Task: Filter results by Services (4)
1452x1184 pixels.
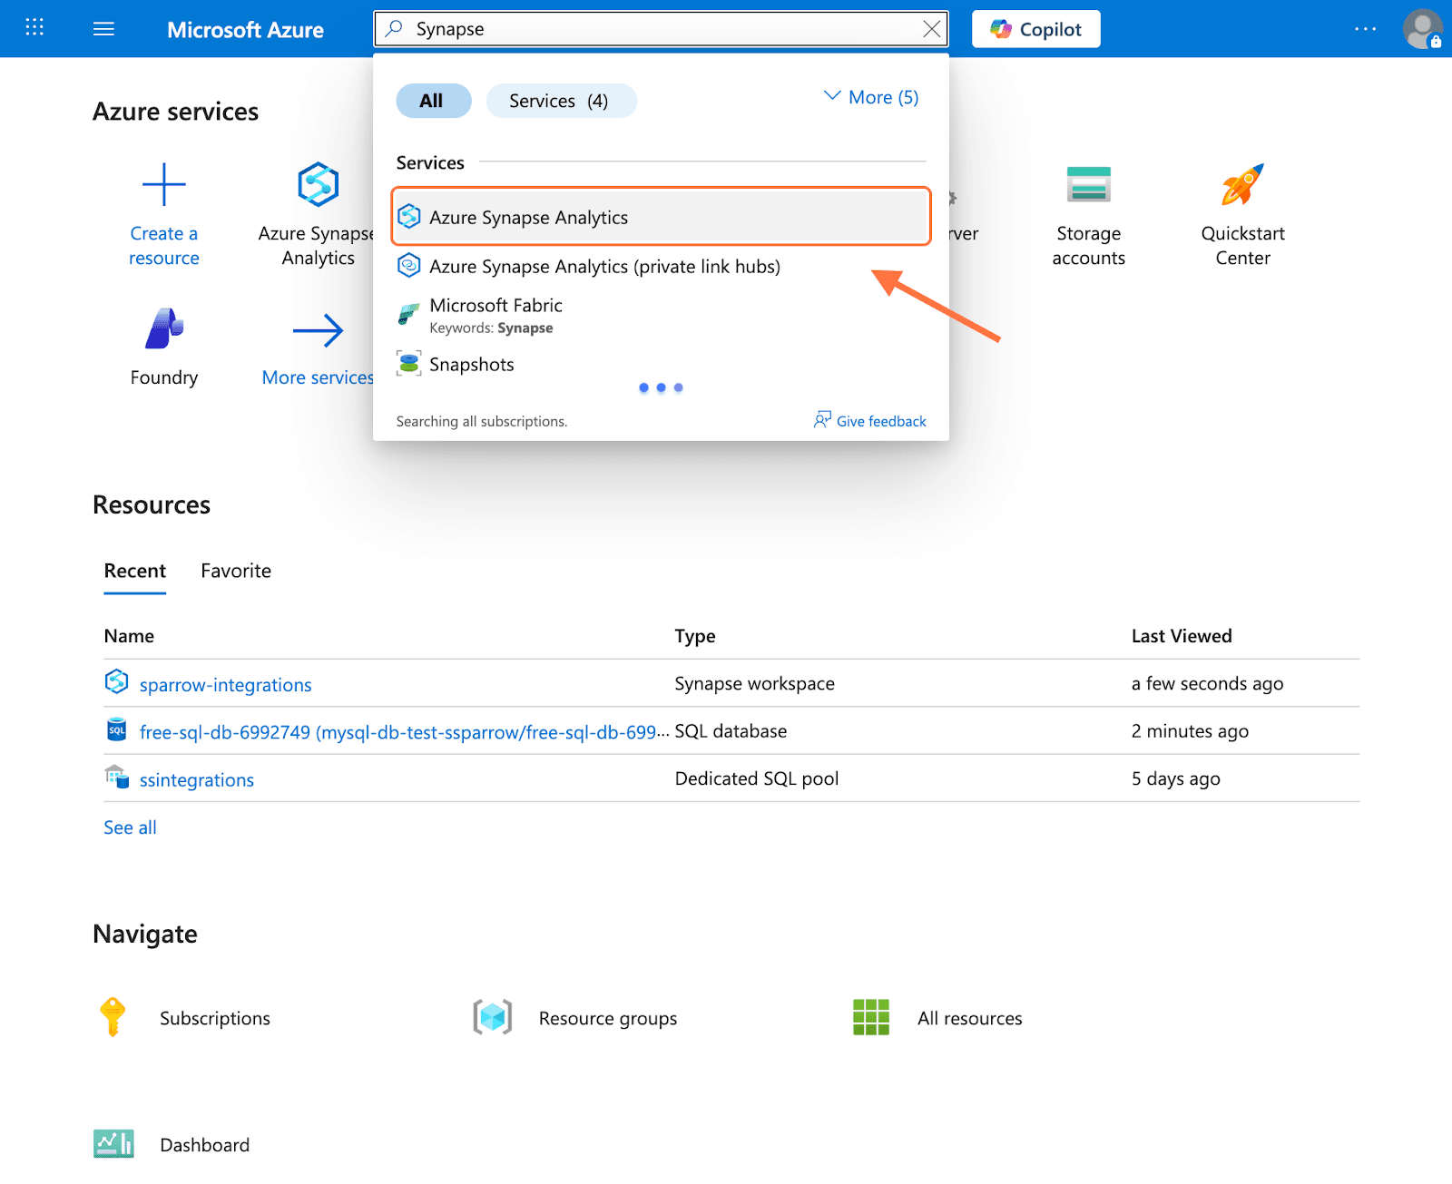Action: [x=561, y=101]
